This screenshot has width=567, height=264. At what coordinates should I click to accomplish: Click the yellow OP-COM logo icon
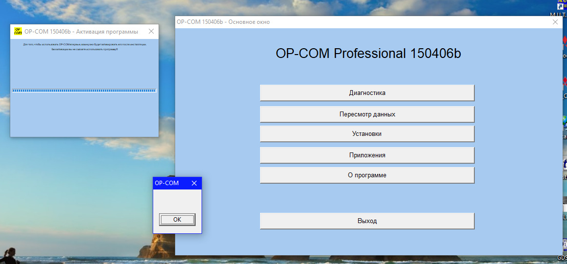tap(18, 31)
